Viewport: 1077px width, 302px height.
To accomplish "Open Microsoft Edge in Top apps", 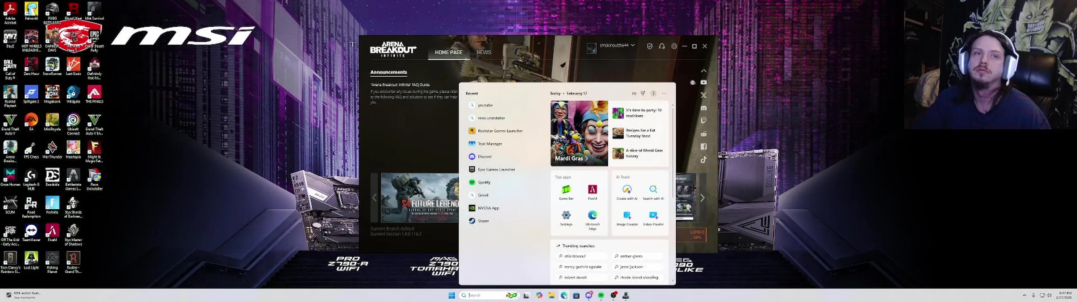I will (x=592, y=220).
